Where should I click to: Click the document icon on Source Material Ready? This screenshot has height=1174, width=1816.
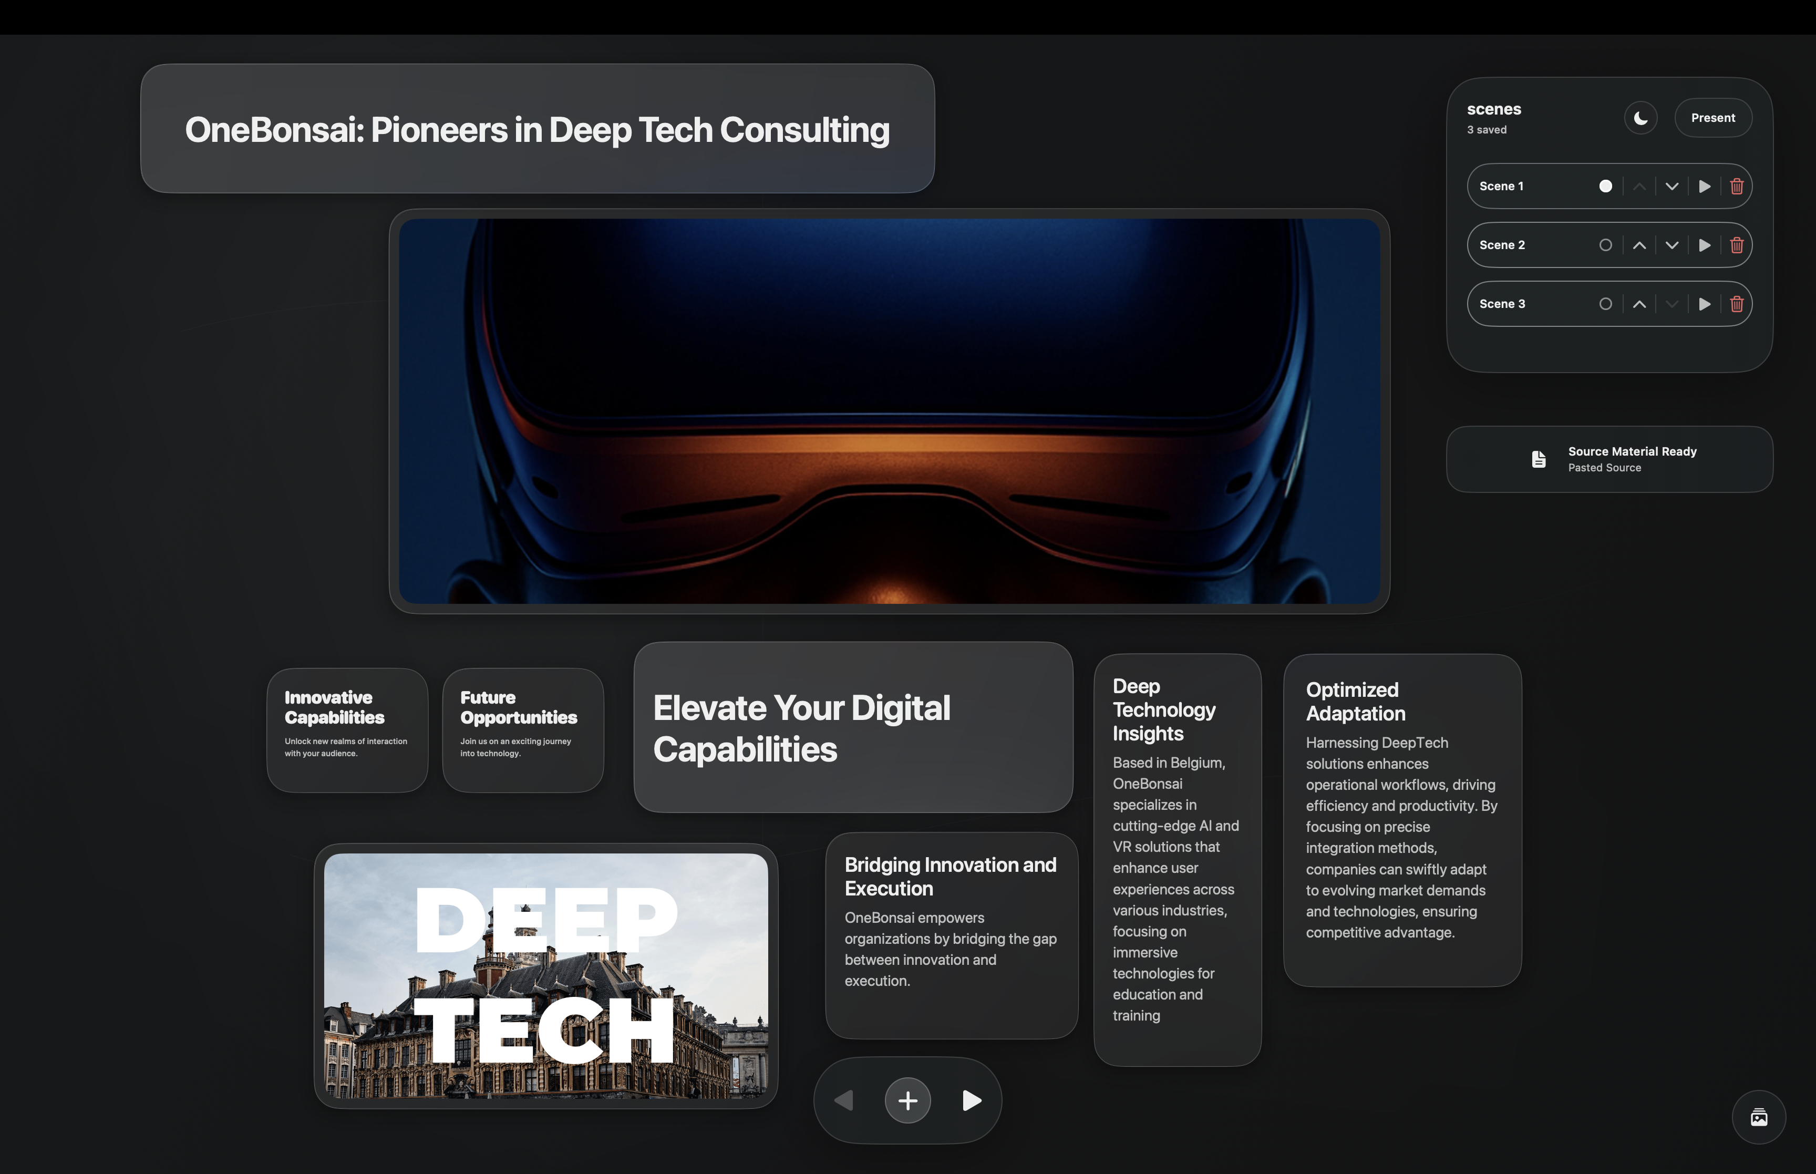point(1539,458)
